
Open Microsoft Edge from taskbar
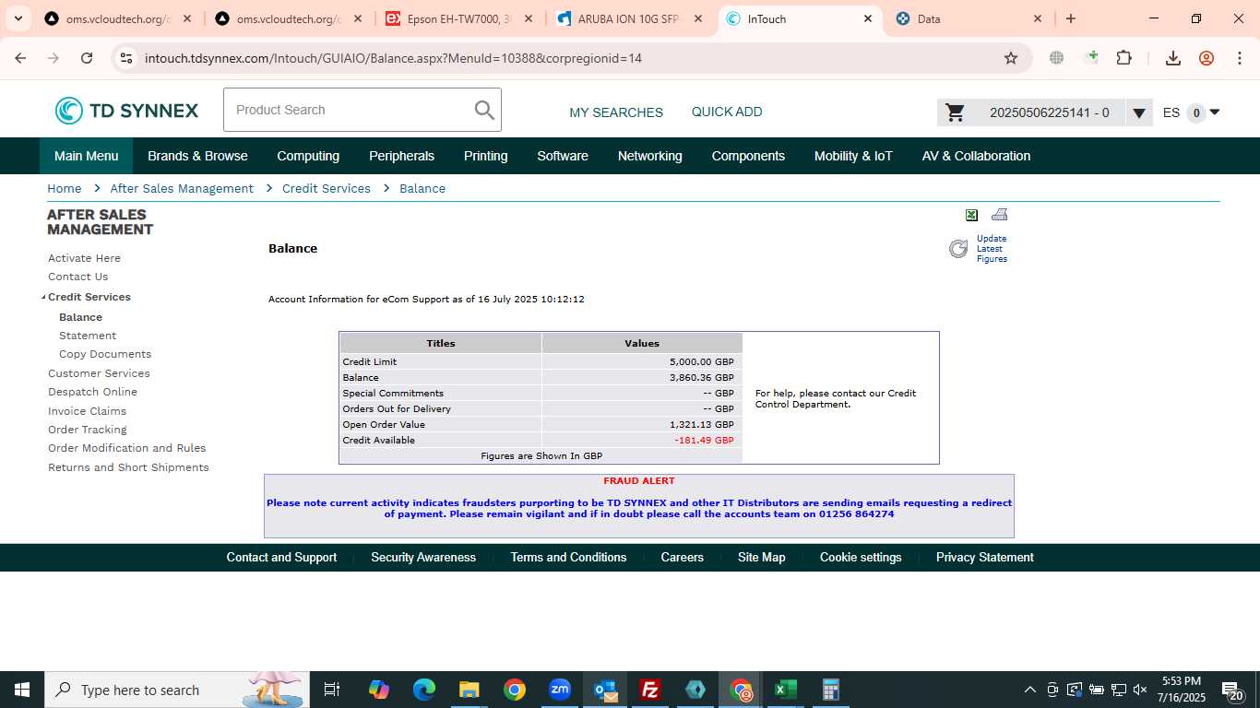click(x=424, y=690)
